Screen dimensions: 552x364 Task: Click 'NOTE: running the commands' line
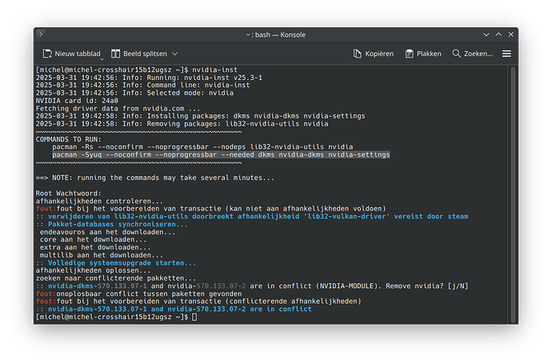pyautogui.click(x=155, y=178)
